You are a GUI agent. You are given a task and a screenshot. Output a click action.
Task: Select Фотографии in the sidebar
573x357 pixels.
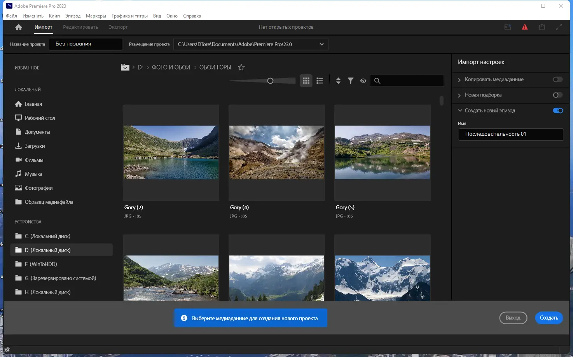click(x=38, y=188)
